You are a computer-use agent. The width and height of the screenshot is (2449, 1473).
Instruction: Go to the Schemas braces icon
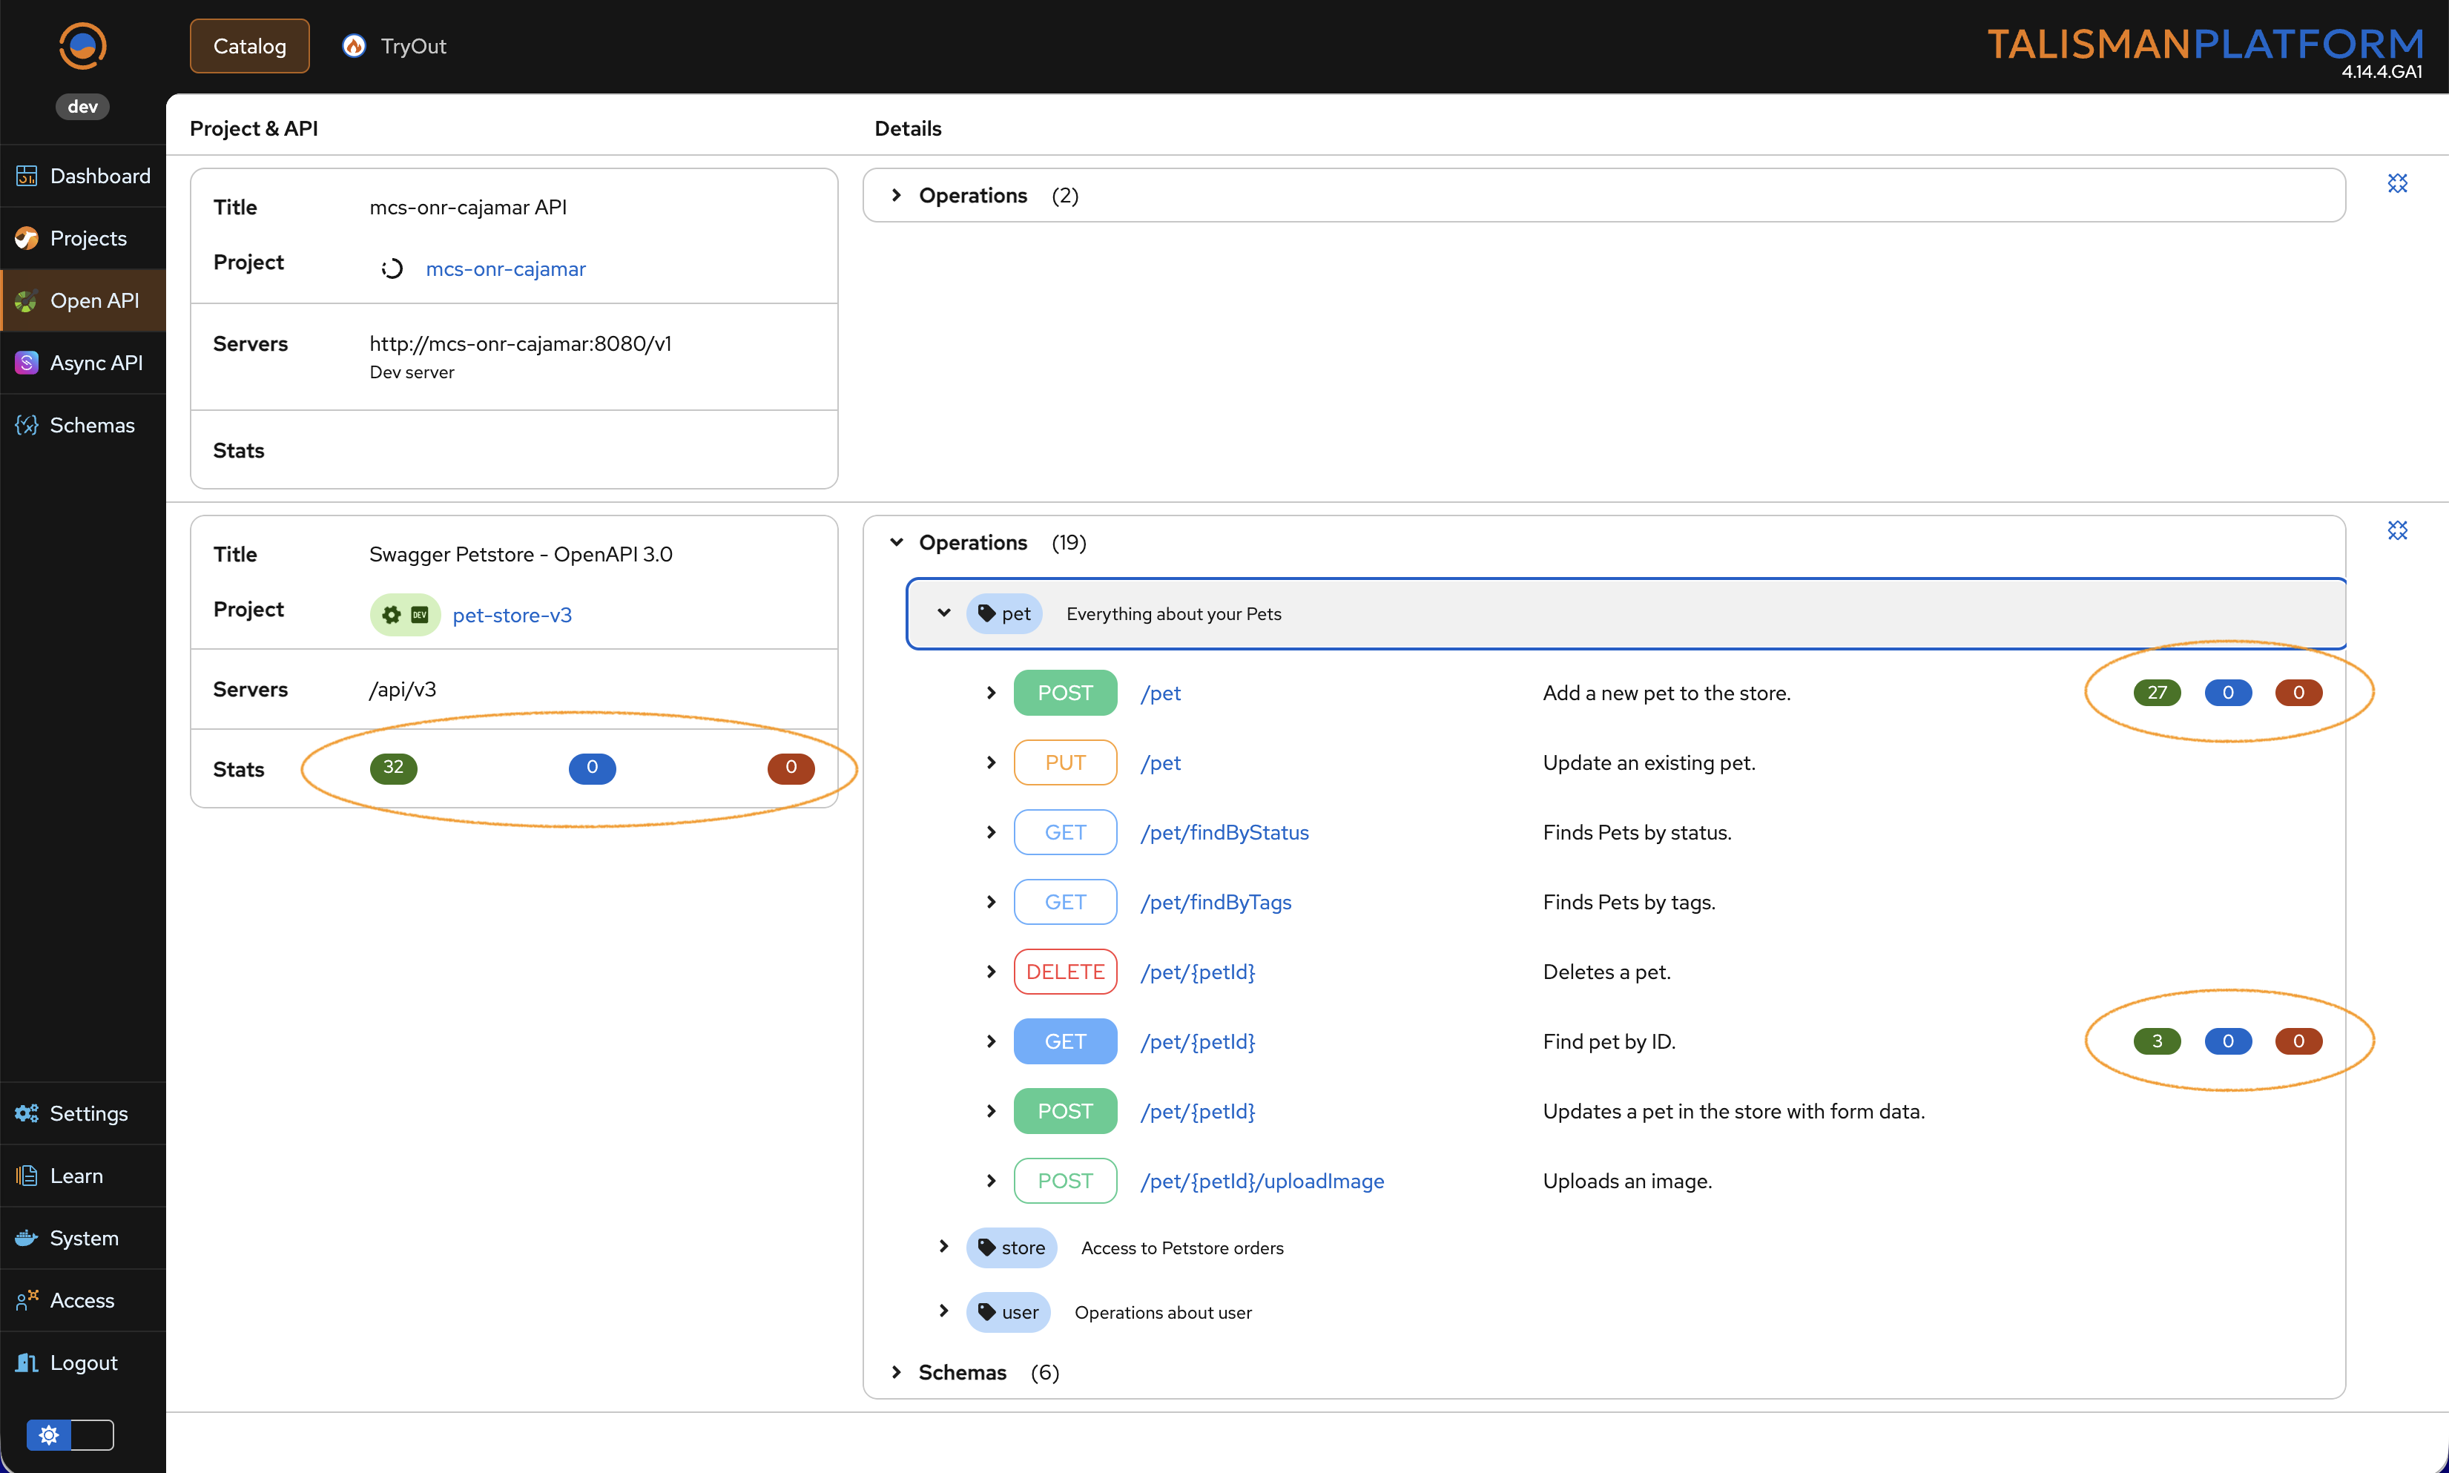(27, 425)
